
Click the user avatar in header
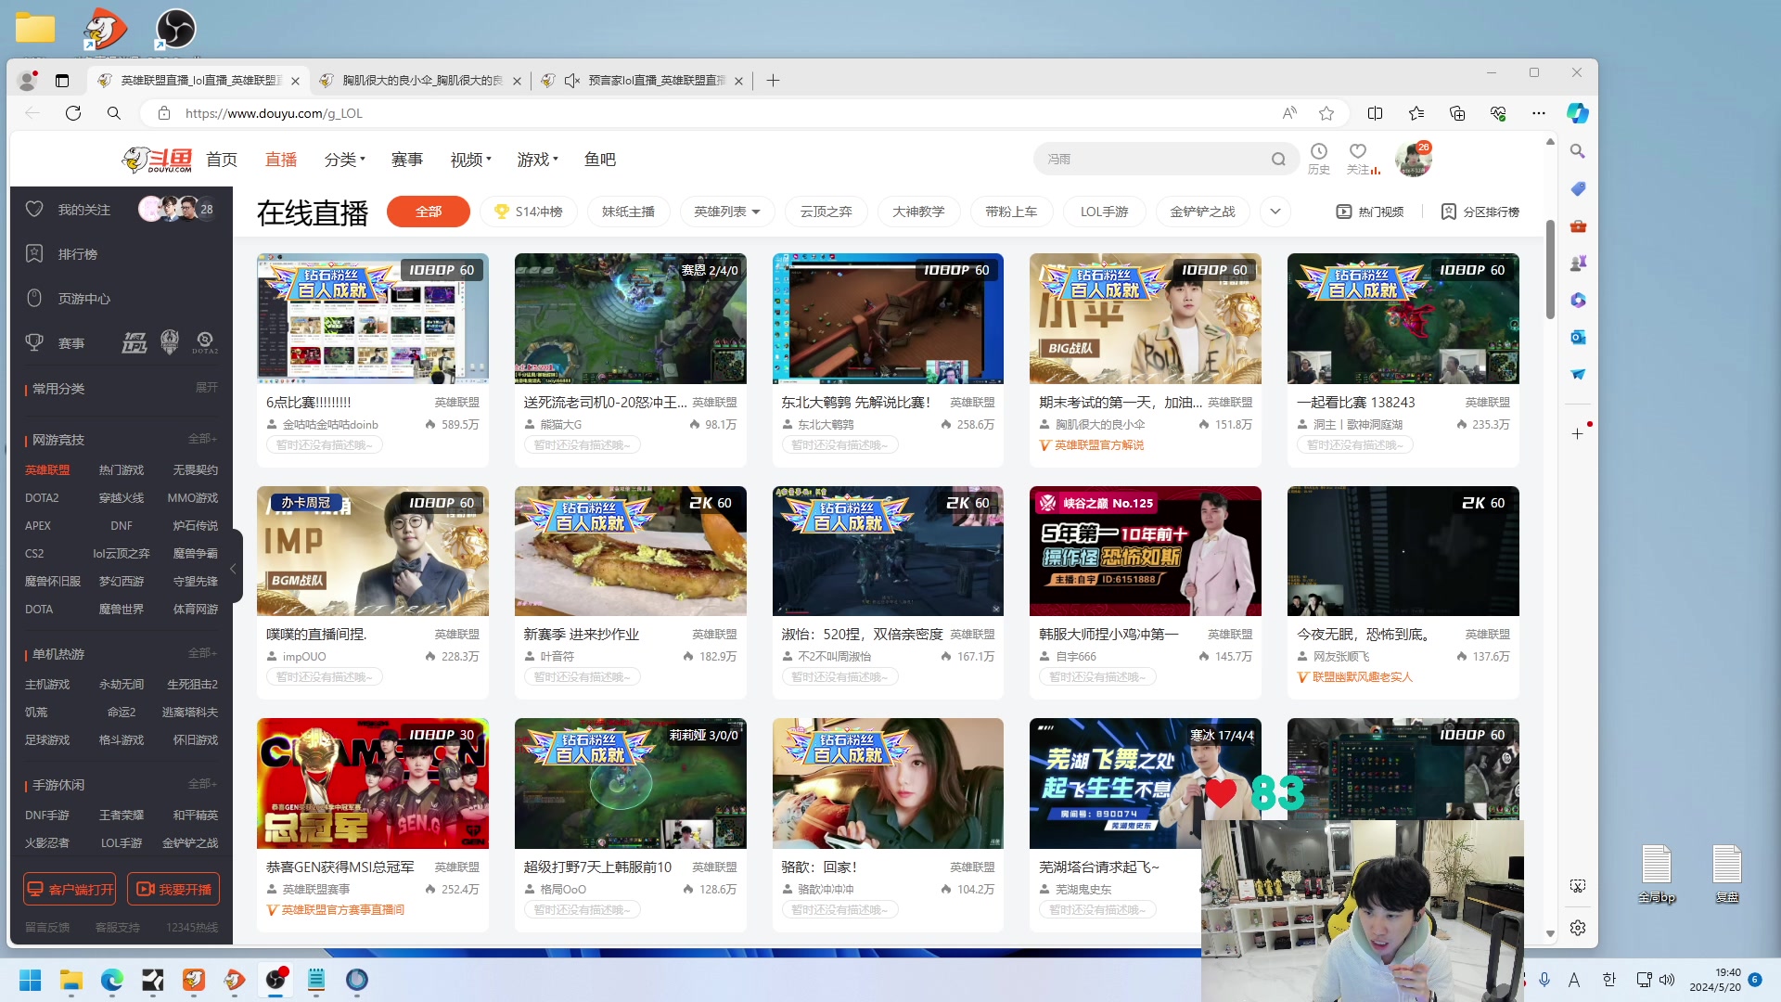coord(1413,160)
